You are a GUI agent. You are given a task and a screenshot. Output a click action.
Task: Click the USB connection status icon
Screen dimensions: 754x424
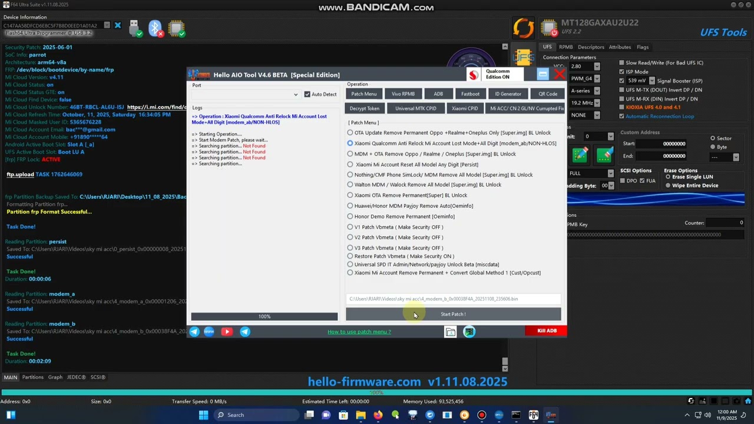point(134,28)
